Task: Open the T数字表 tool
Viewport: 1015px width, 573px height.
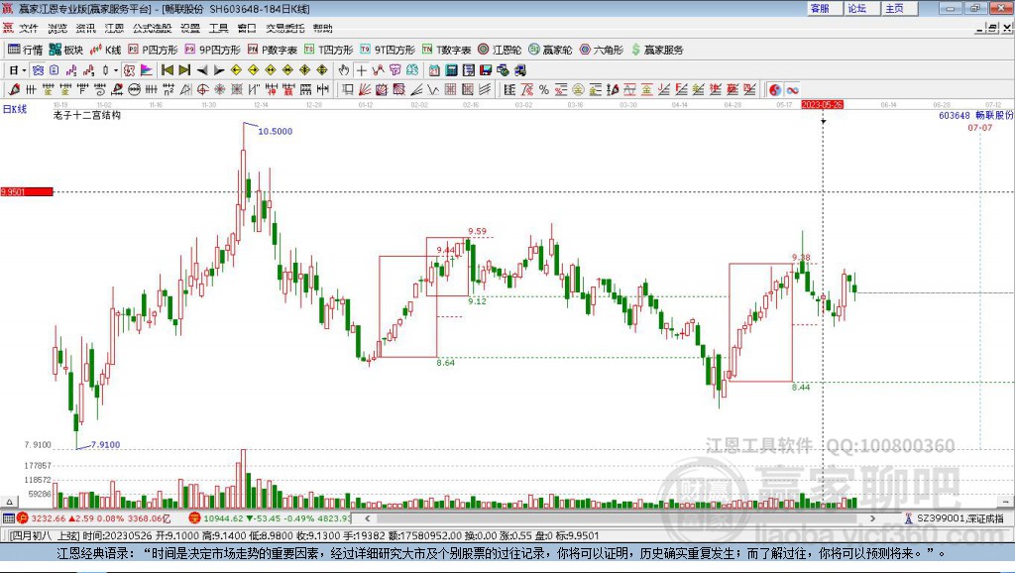Action: (x=447, y=50)
